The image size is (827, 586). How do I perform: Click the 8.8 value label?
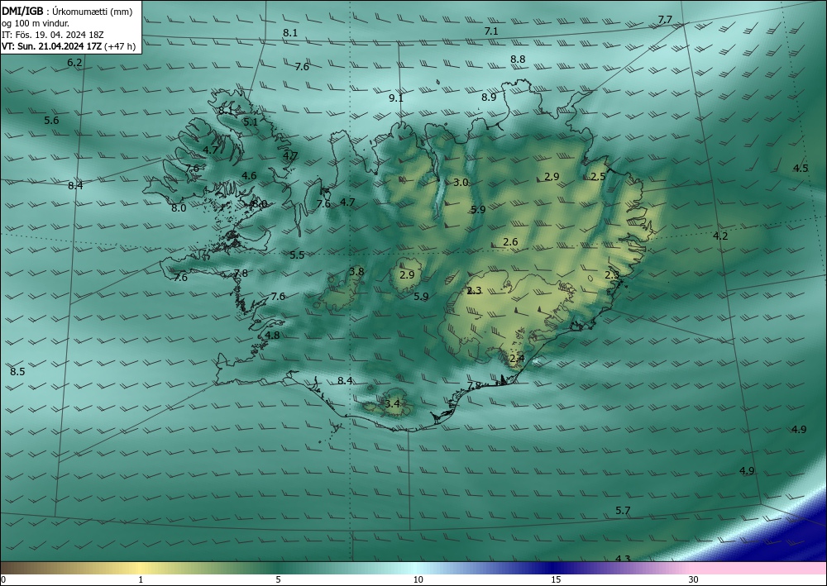point(518,60)
